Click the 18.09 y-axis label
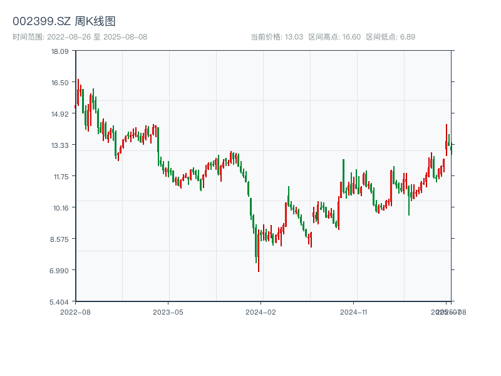Screen dimensions: 501x376 coord(60,51)
